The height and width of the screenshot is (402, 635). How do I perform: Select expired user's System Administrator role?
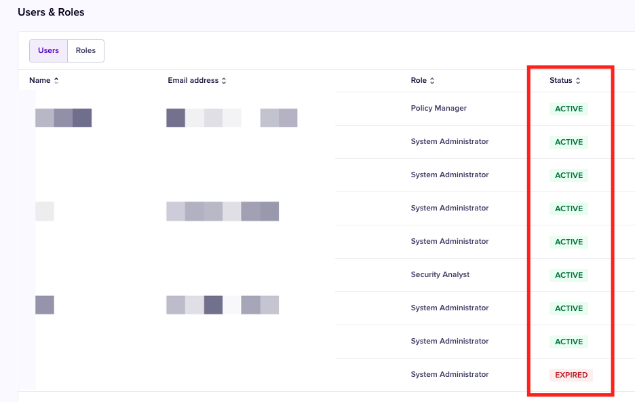(x=449, y=375)
